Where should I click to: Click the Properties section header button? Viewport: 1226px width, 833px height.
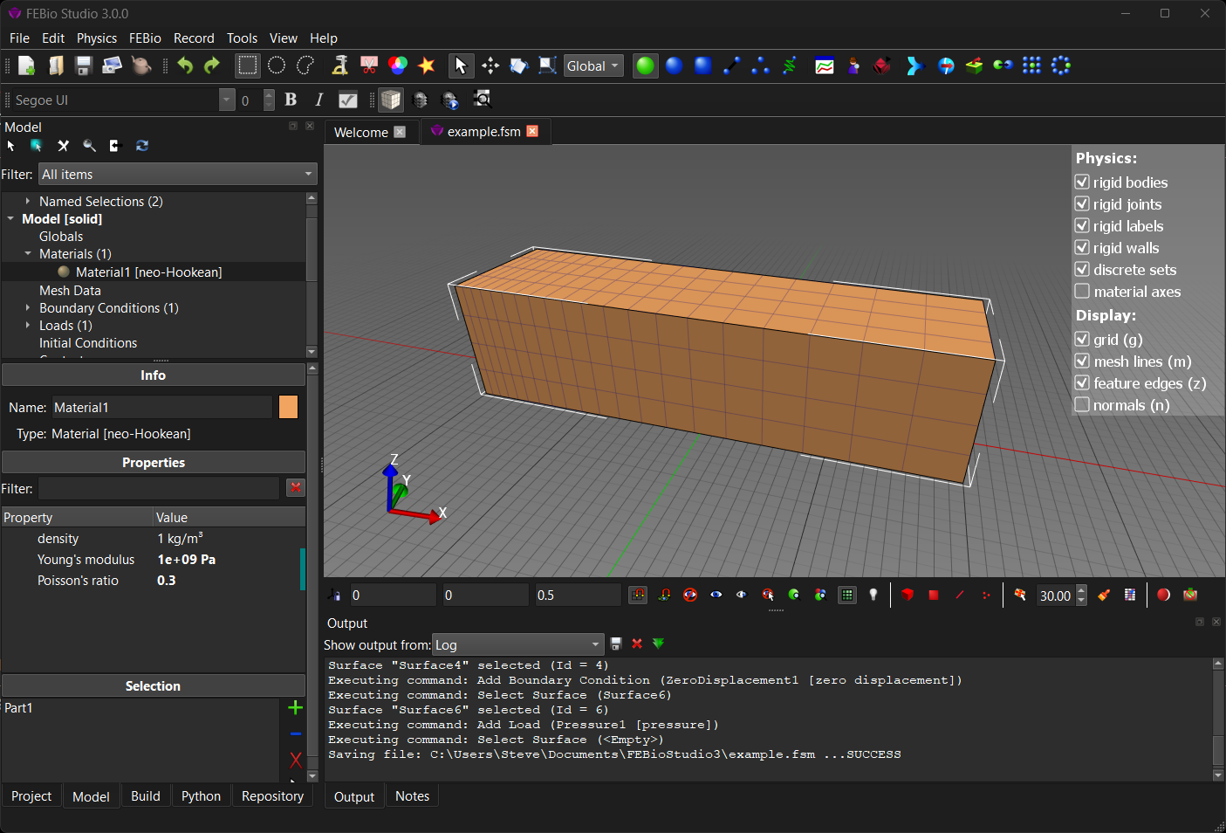point(154,462)
